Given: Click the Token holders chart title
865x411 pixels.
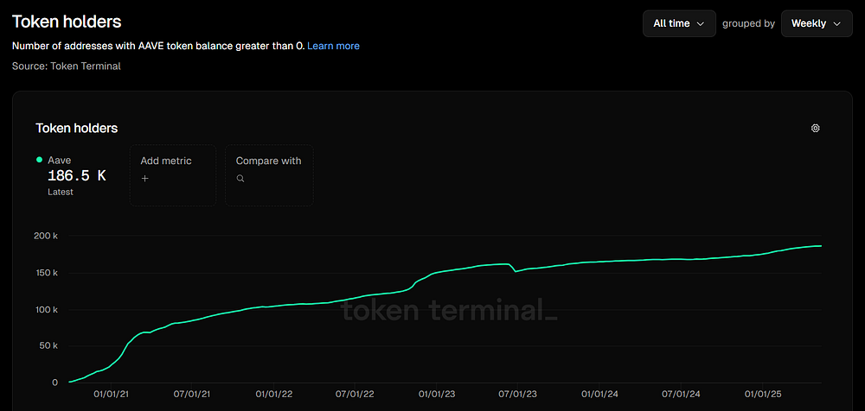Looking at the screenshot, I should click(77, 129).
